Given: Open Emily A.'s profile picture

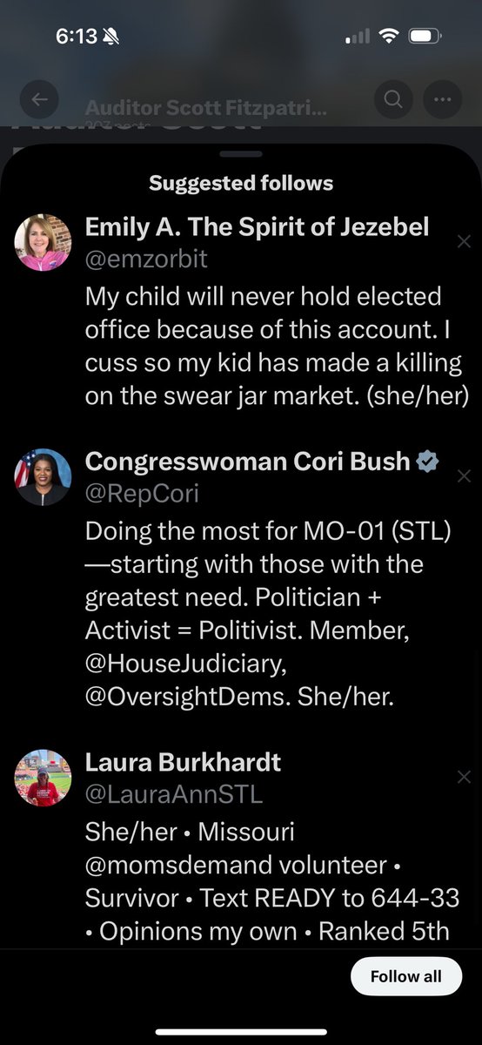Looking at the screenshot, I should click(x=43, y=242).
